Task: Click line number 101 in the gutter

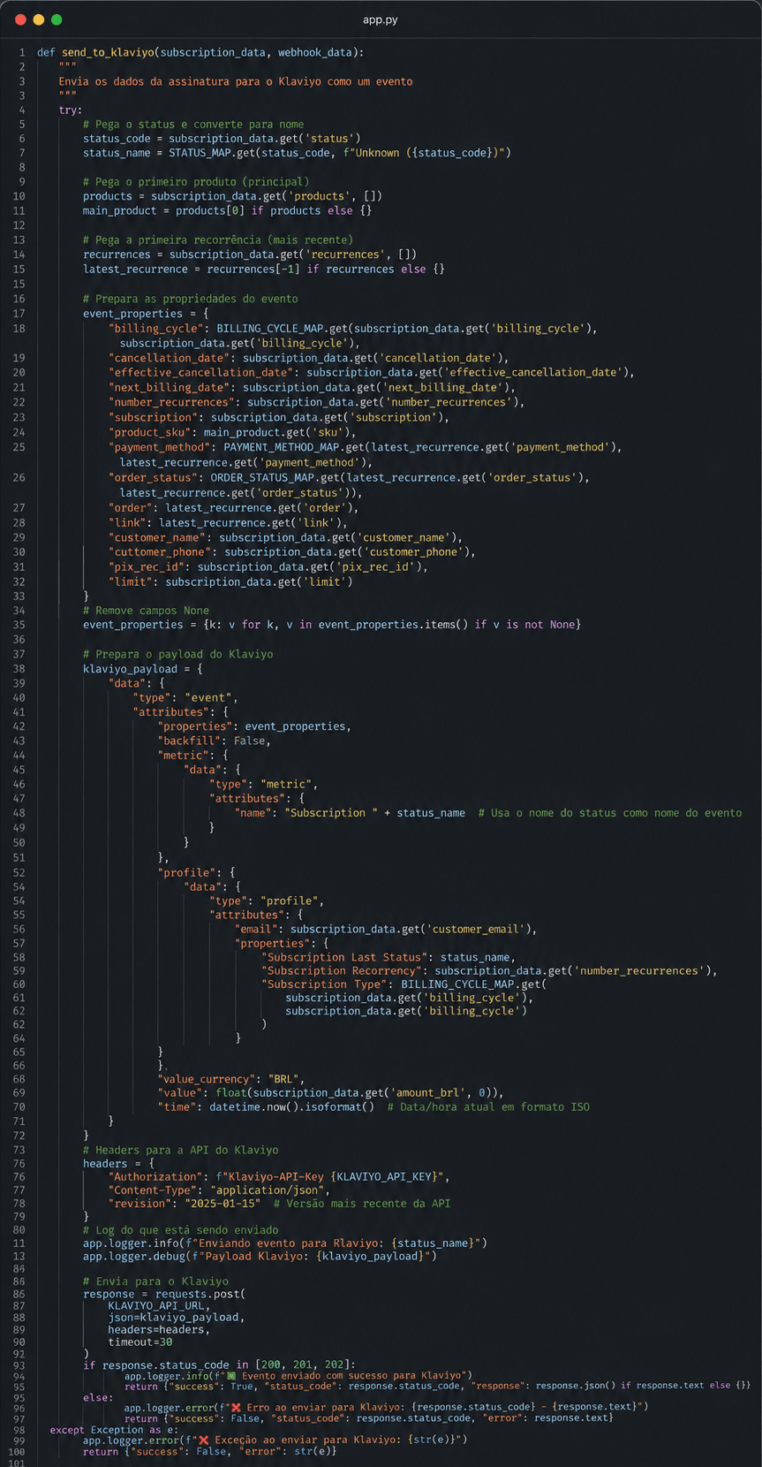Action: (x=17, y=1463)
